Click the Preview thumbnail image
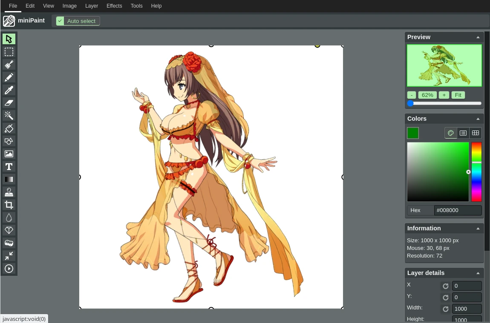This screenshot has width=490, height=323. click(444, 65)
